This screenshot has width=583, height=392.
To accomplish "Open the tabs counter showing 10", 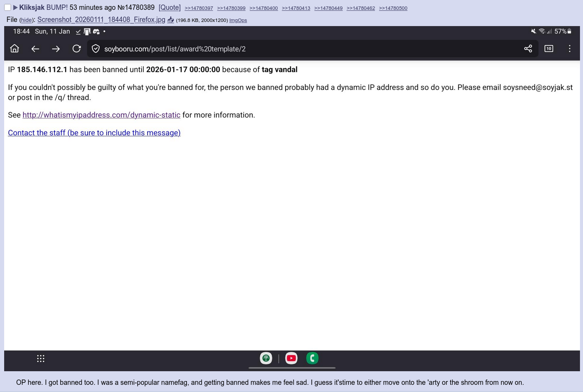I will 549,48.
